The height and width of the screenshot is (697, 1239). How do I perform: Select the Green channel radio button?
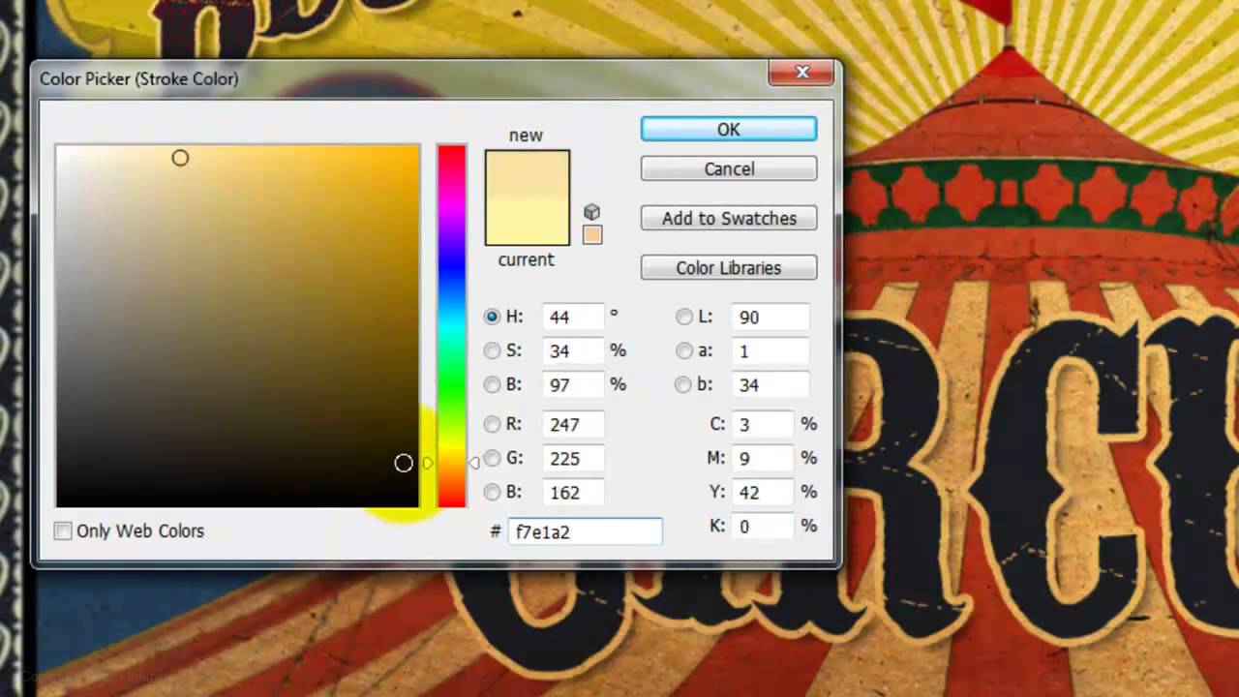coord(492,458)
